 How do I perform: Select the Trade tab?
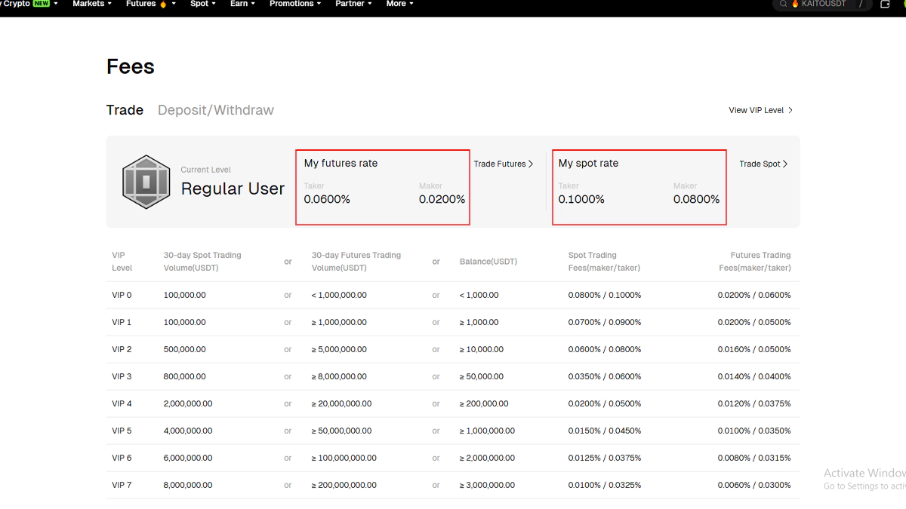(x=125, y=110)
